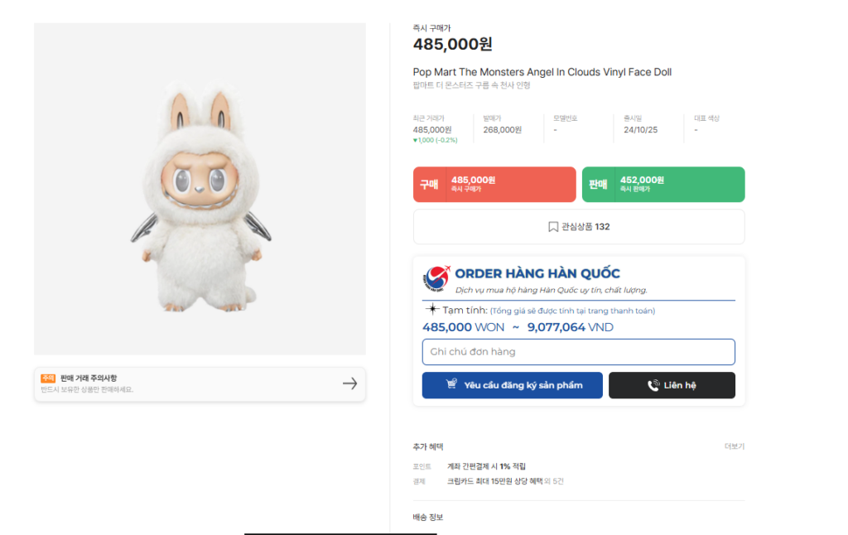Click the 발매가 268,000원 value

point(503,130)
